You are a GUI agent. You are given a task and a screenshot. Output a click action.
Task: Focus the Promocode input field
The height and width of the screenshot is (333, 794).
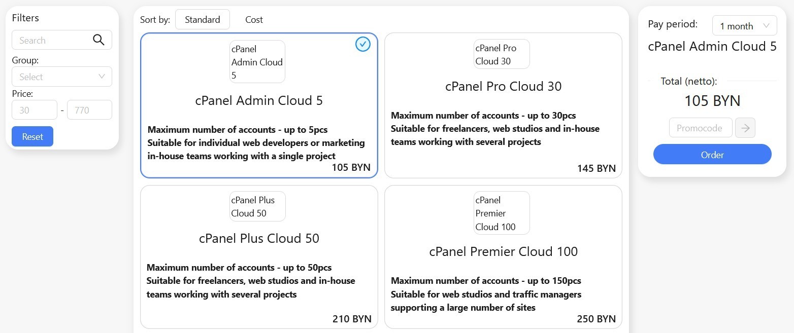(x=701, y=128)
